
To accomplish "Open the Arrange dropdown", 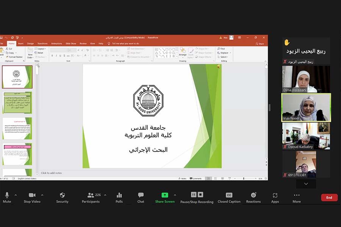I will (x=183, y=52).
